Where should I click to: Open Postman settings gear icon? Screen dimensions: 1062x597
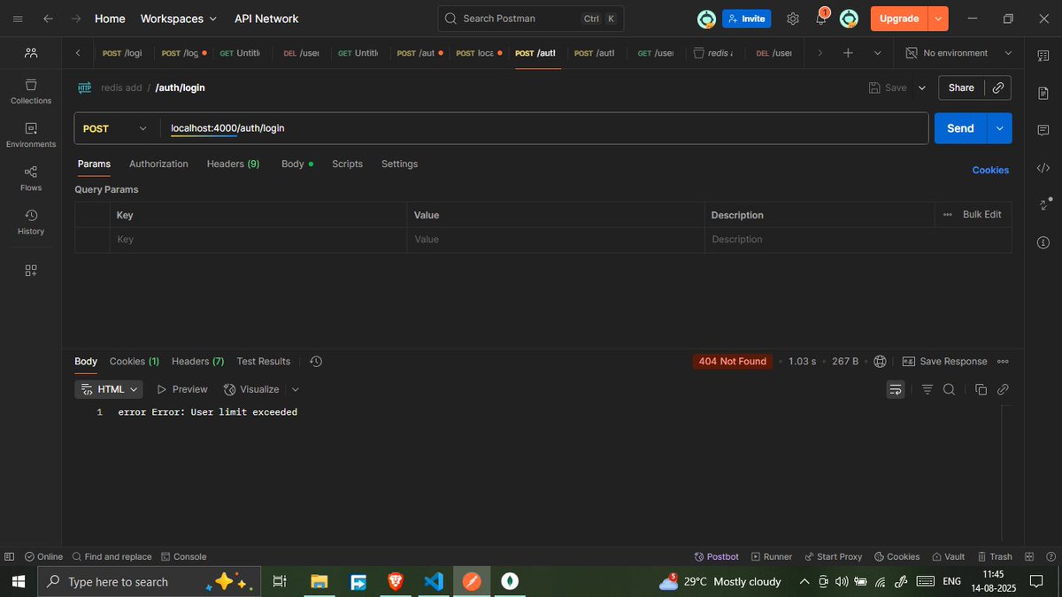(x=793, y=19)
